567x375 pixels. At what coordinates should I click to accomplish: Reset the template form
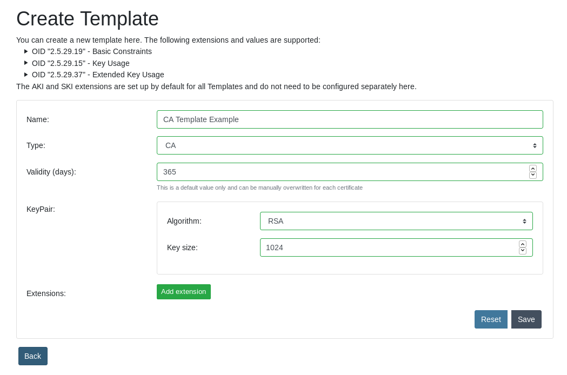(491, 319)
